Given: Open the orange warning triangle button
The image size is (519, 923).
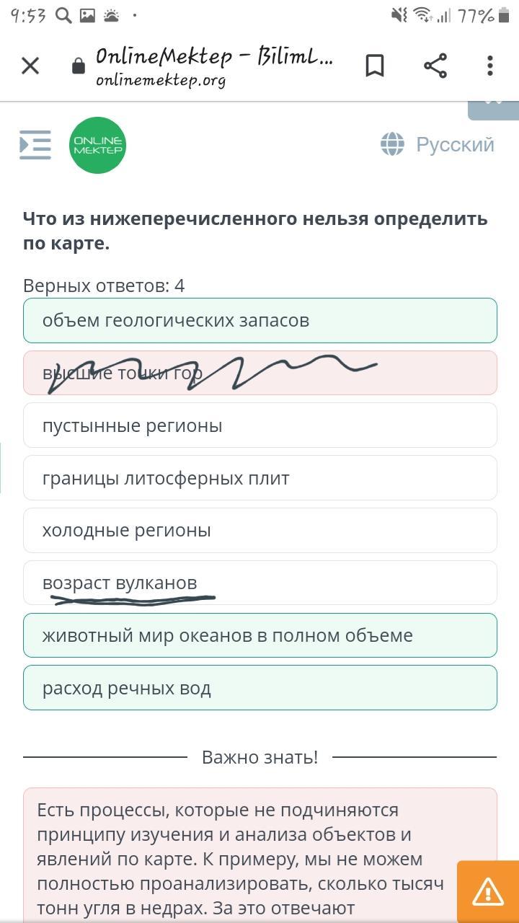Looking at the screenshot, I should [x=488, y=892].
